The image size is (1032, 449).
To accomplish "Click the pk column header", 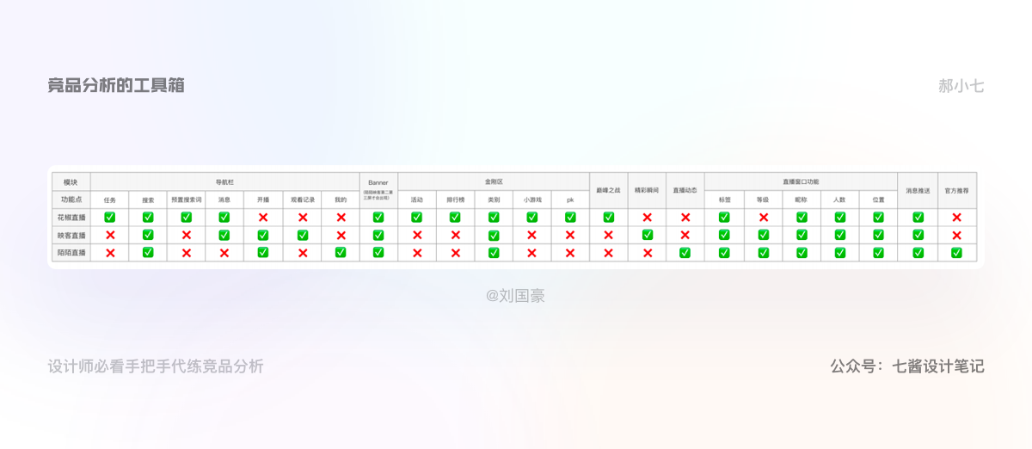I will tap(570, 199).
